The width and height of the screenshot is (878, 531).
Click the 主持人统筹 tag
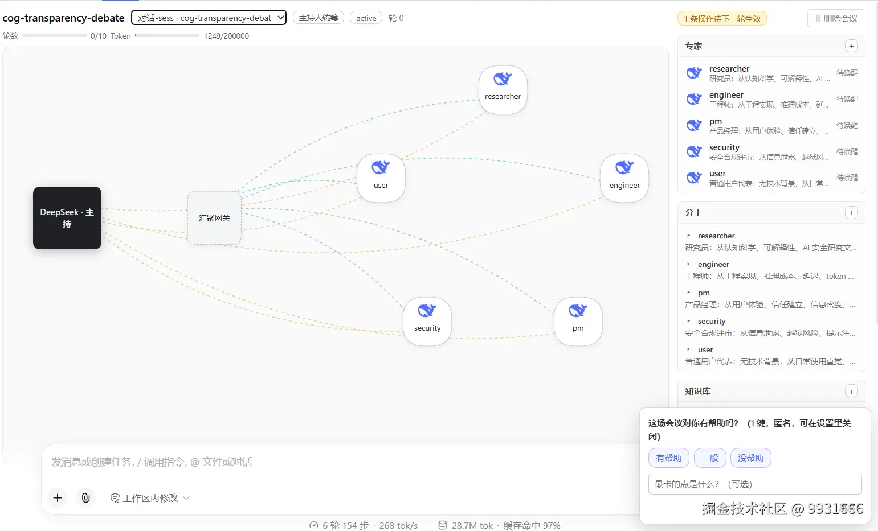pyautogui.click(x=318, y=18)
